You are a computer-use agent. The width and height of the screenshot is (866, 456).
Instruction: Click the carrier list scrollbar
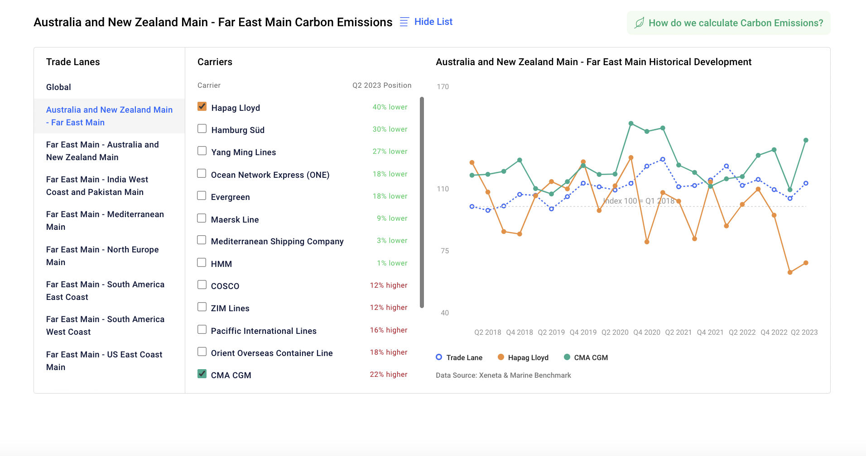point(422,202)
